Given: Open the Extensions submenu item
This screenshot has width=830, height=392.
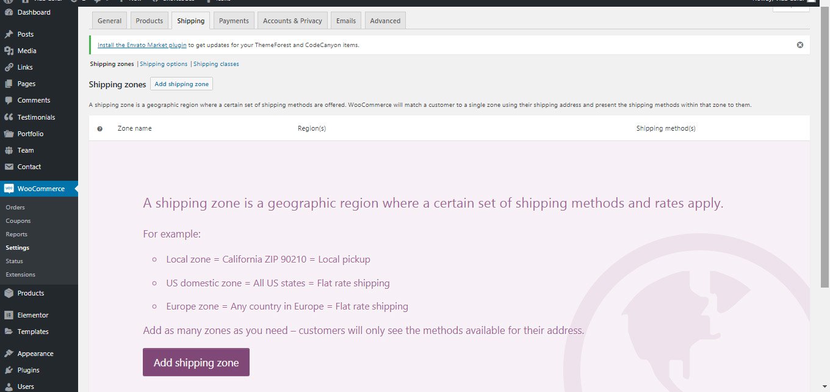Looking at the screenshot, I should pyautogui.click(x=21, y=275).
